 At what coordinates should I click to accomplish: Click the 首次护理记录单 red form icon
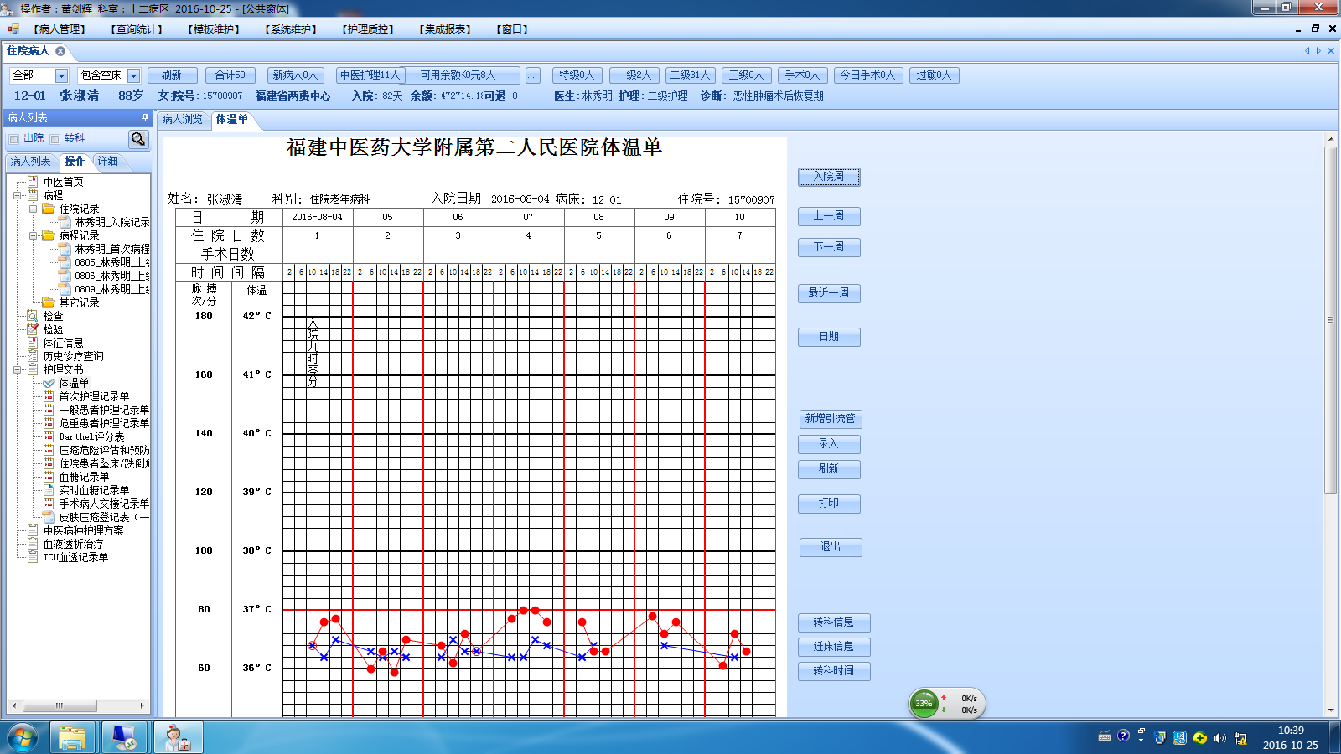click(x=49, y=396)
